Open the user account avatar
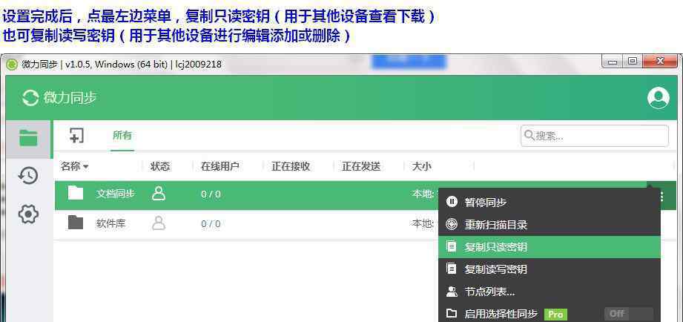The image size is (683, 322). coord(659,98)
